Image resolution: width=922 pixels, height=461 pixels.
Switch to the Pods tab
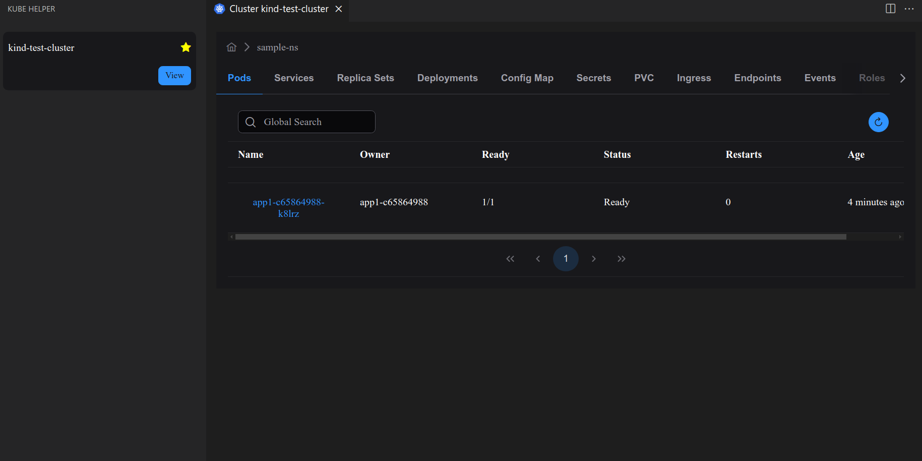pyautogui.click(x=239, y=78)
